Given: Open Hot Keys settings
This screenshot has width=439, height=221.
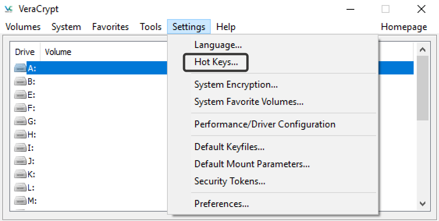Looking at the screenshot, I should 216,62.
